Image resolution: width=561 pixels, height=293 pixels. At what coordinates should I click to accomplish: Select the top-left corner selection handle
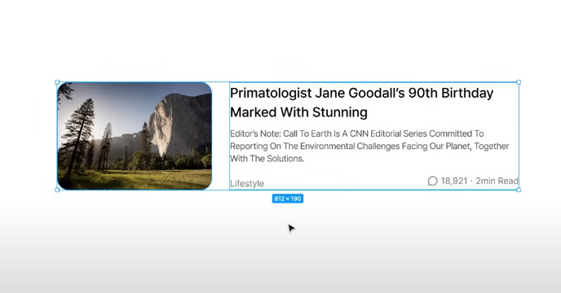click(57, 82)
